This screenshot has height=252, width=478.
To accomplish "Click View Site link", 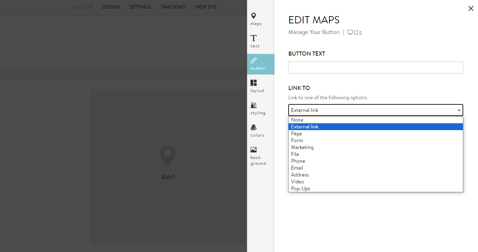I will (x=206, y=7).
